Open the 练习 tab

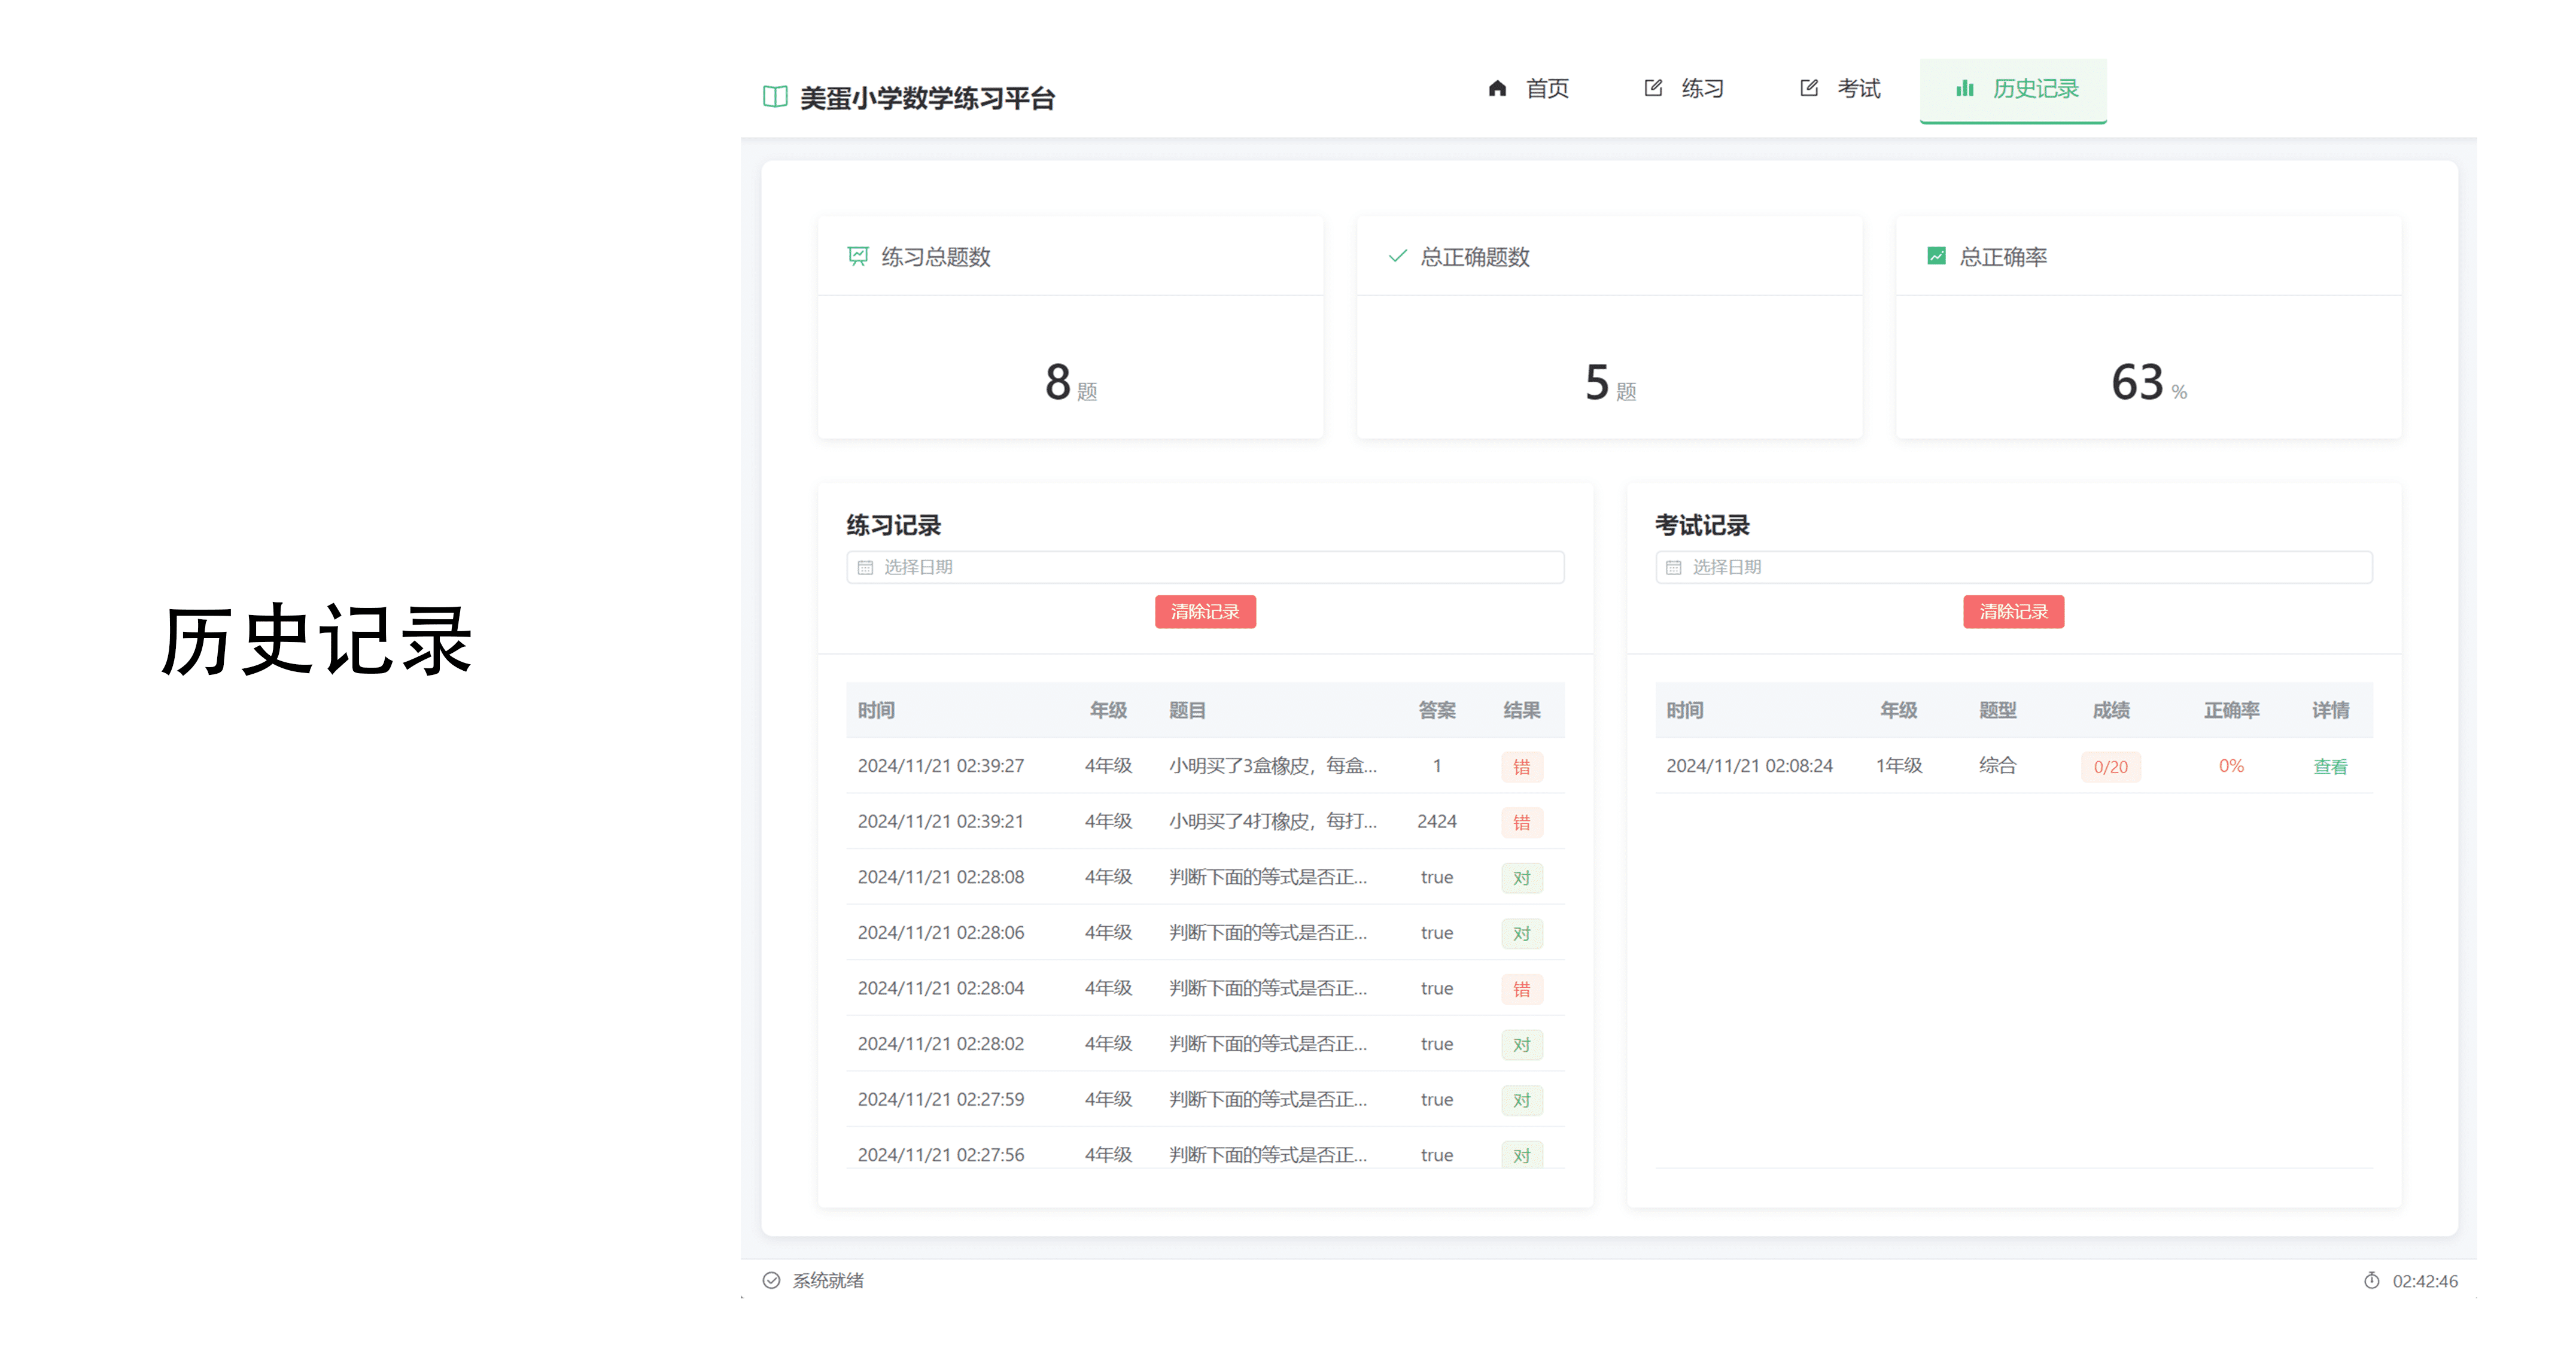(x=1684, y=89)
